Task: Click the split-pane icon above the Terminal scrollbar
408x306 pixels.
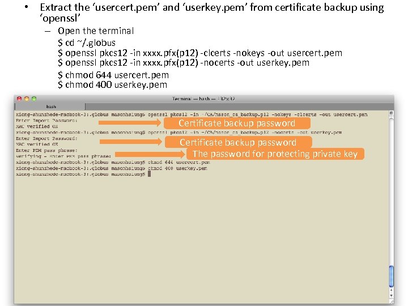Action: (391, 113)
